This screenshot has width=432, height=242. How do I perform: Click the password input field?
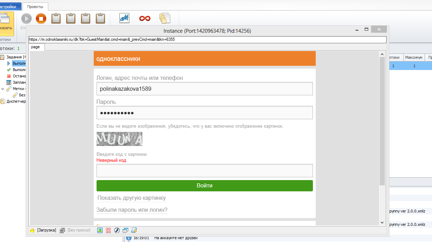pyautogui.click(x=205, y=113)
